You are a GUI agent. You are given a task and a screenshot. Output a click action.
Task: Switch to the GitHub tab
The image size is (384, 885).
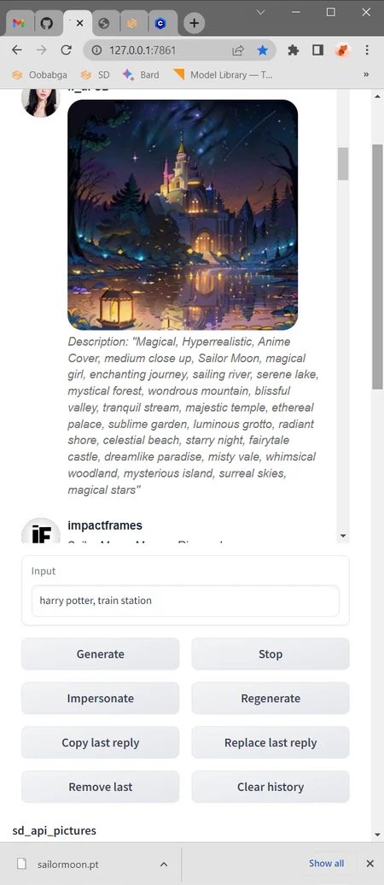click(x=47, y=23)
